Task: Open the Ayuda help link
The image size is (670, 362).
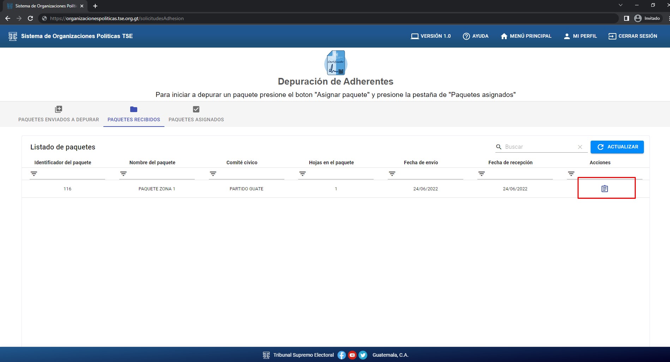Action: point(476,36)
